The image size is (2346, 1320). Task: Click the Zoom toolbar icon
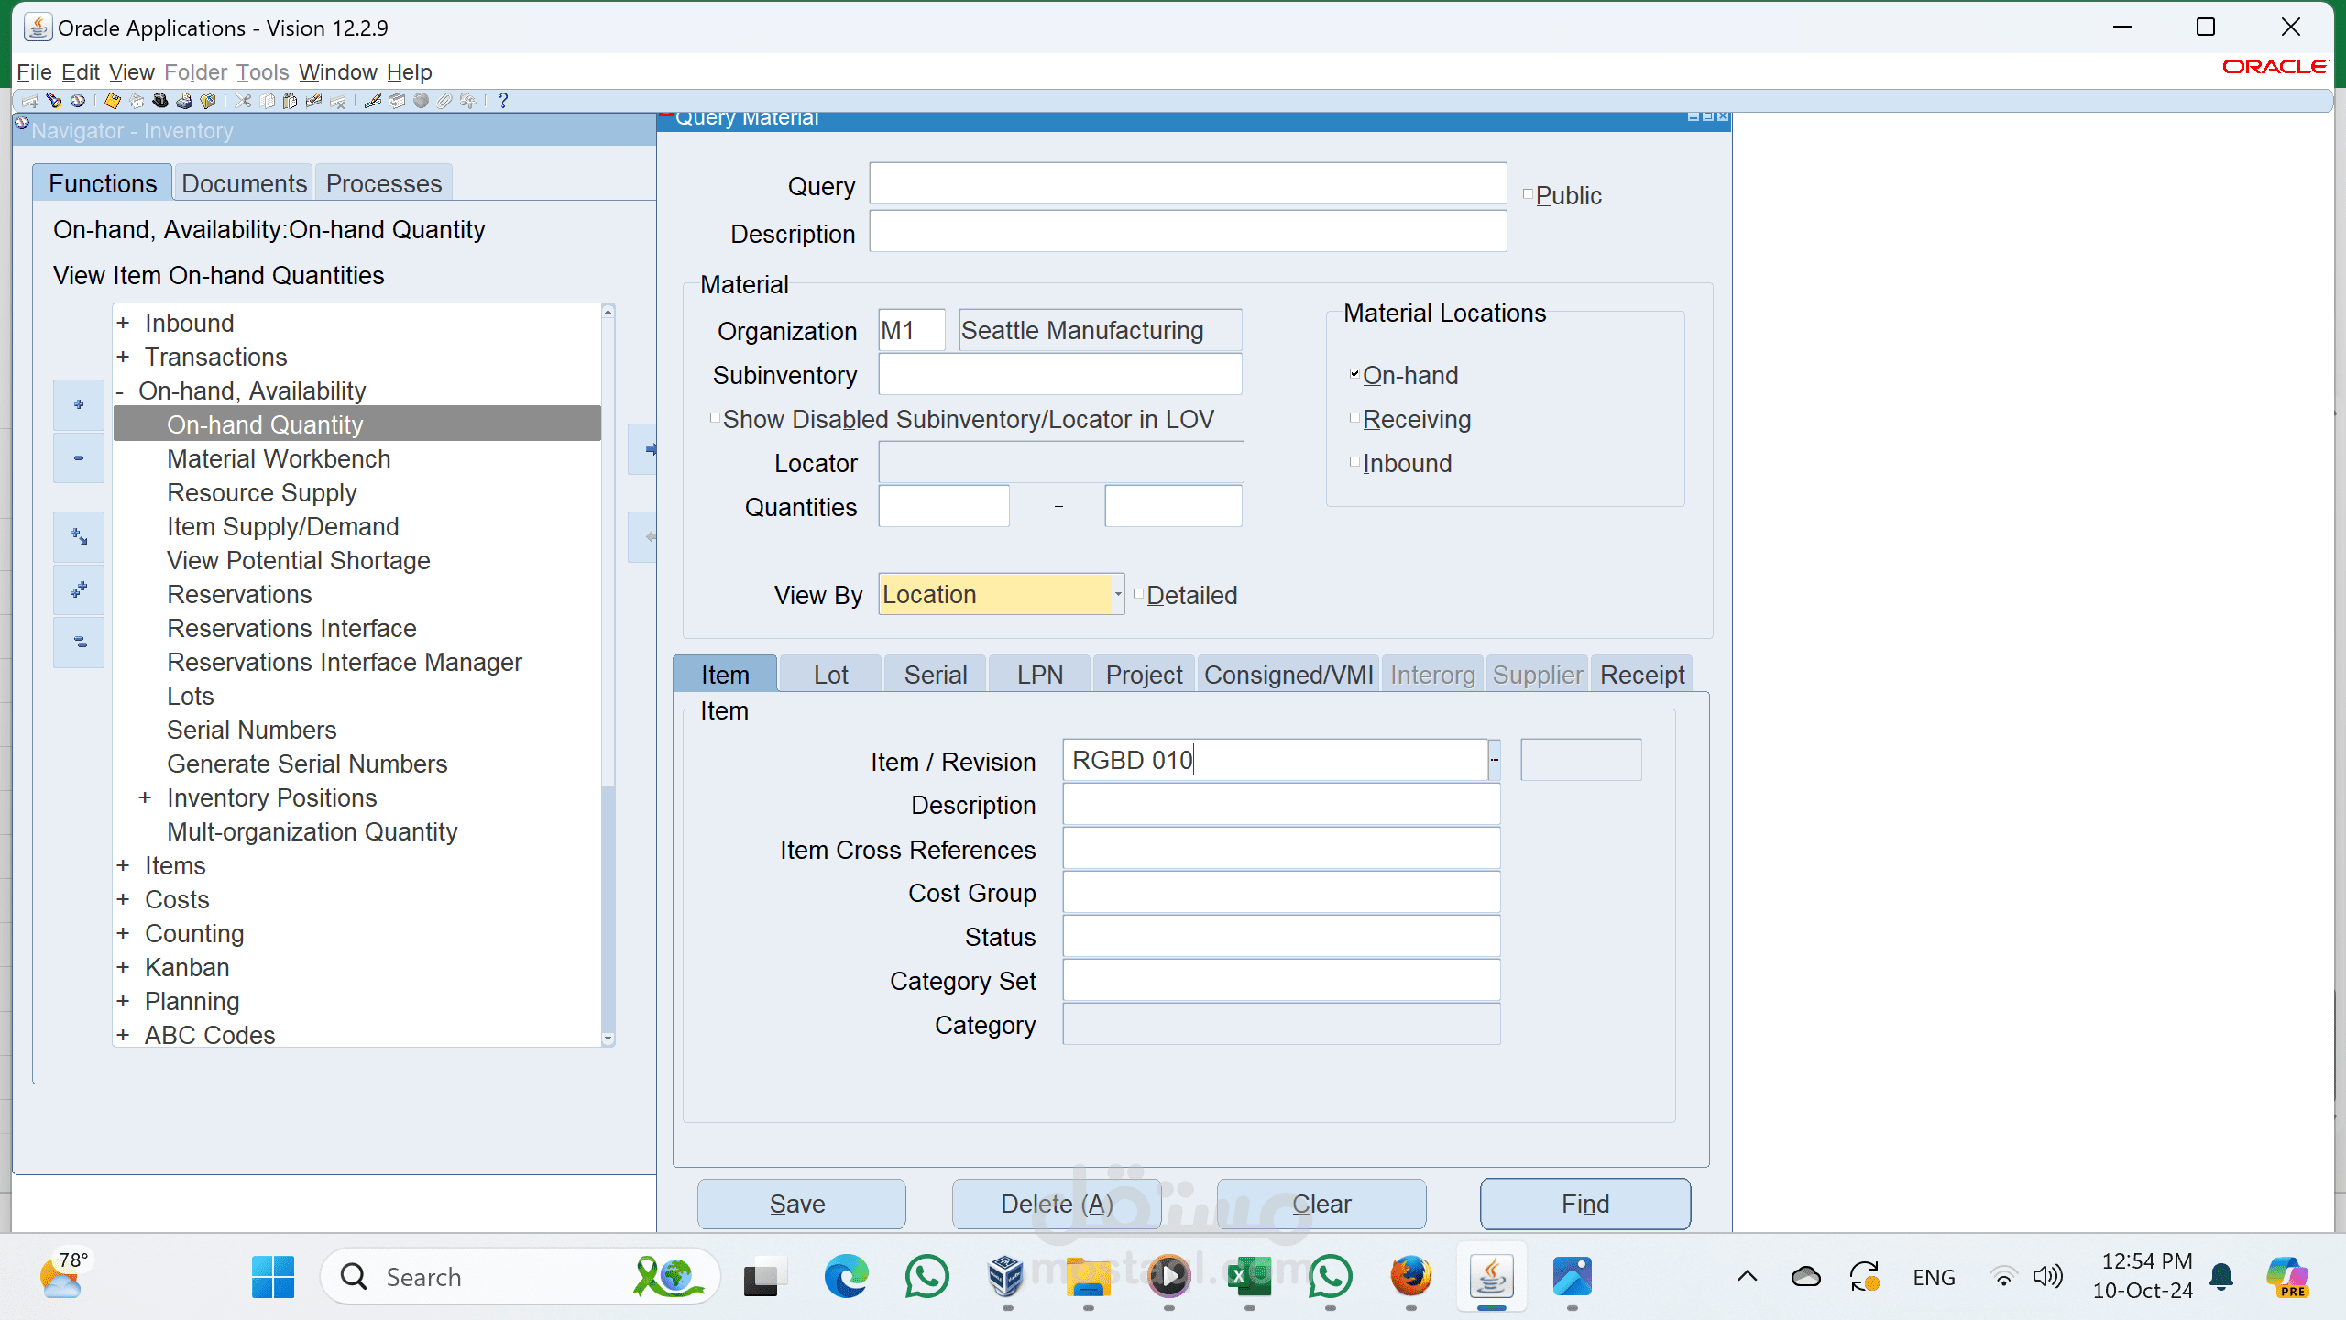(x=397, y=101)
